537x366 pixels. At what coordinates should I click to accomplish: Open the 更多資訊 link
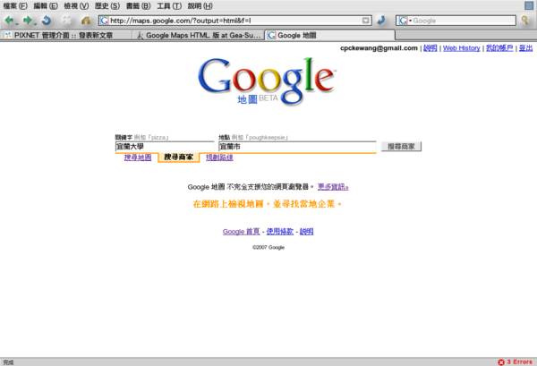coord(333,187)
